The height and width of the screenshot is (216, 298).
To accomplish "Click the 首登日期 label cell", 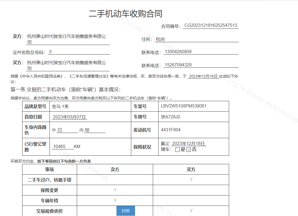I will click(36, 117).
